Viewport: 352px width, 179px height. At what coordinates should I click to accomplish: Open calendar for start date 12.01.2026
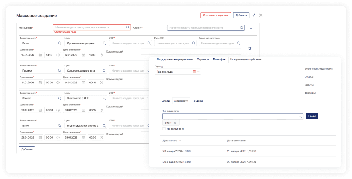pos(40,55)
